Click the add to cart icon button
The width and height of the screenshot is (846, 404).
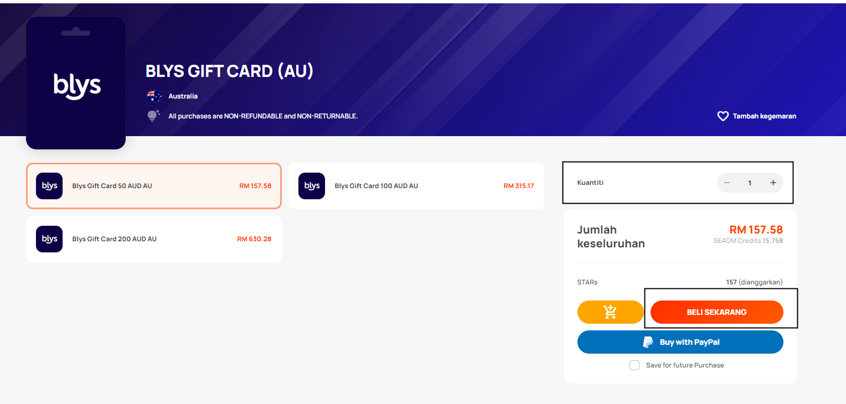pyautogui.click(x=610, y=312)
